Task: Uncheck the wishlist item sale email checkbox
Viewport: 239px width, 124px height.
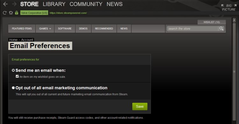Action: (17, 76)
